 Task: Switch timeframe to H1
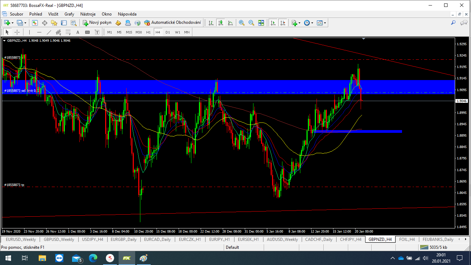click(x=148, y=32)
